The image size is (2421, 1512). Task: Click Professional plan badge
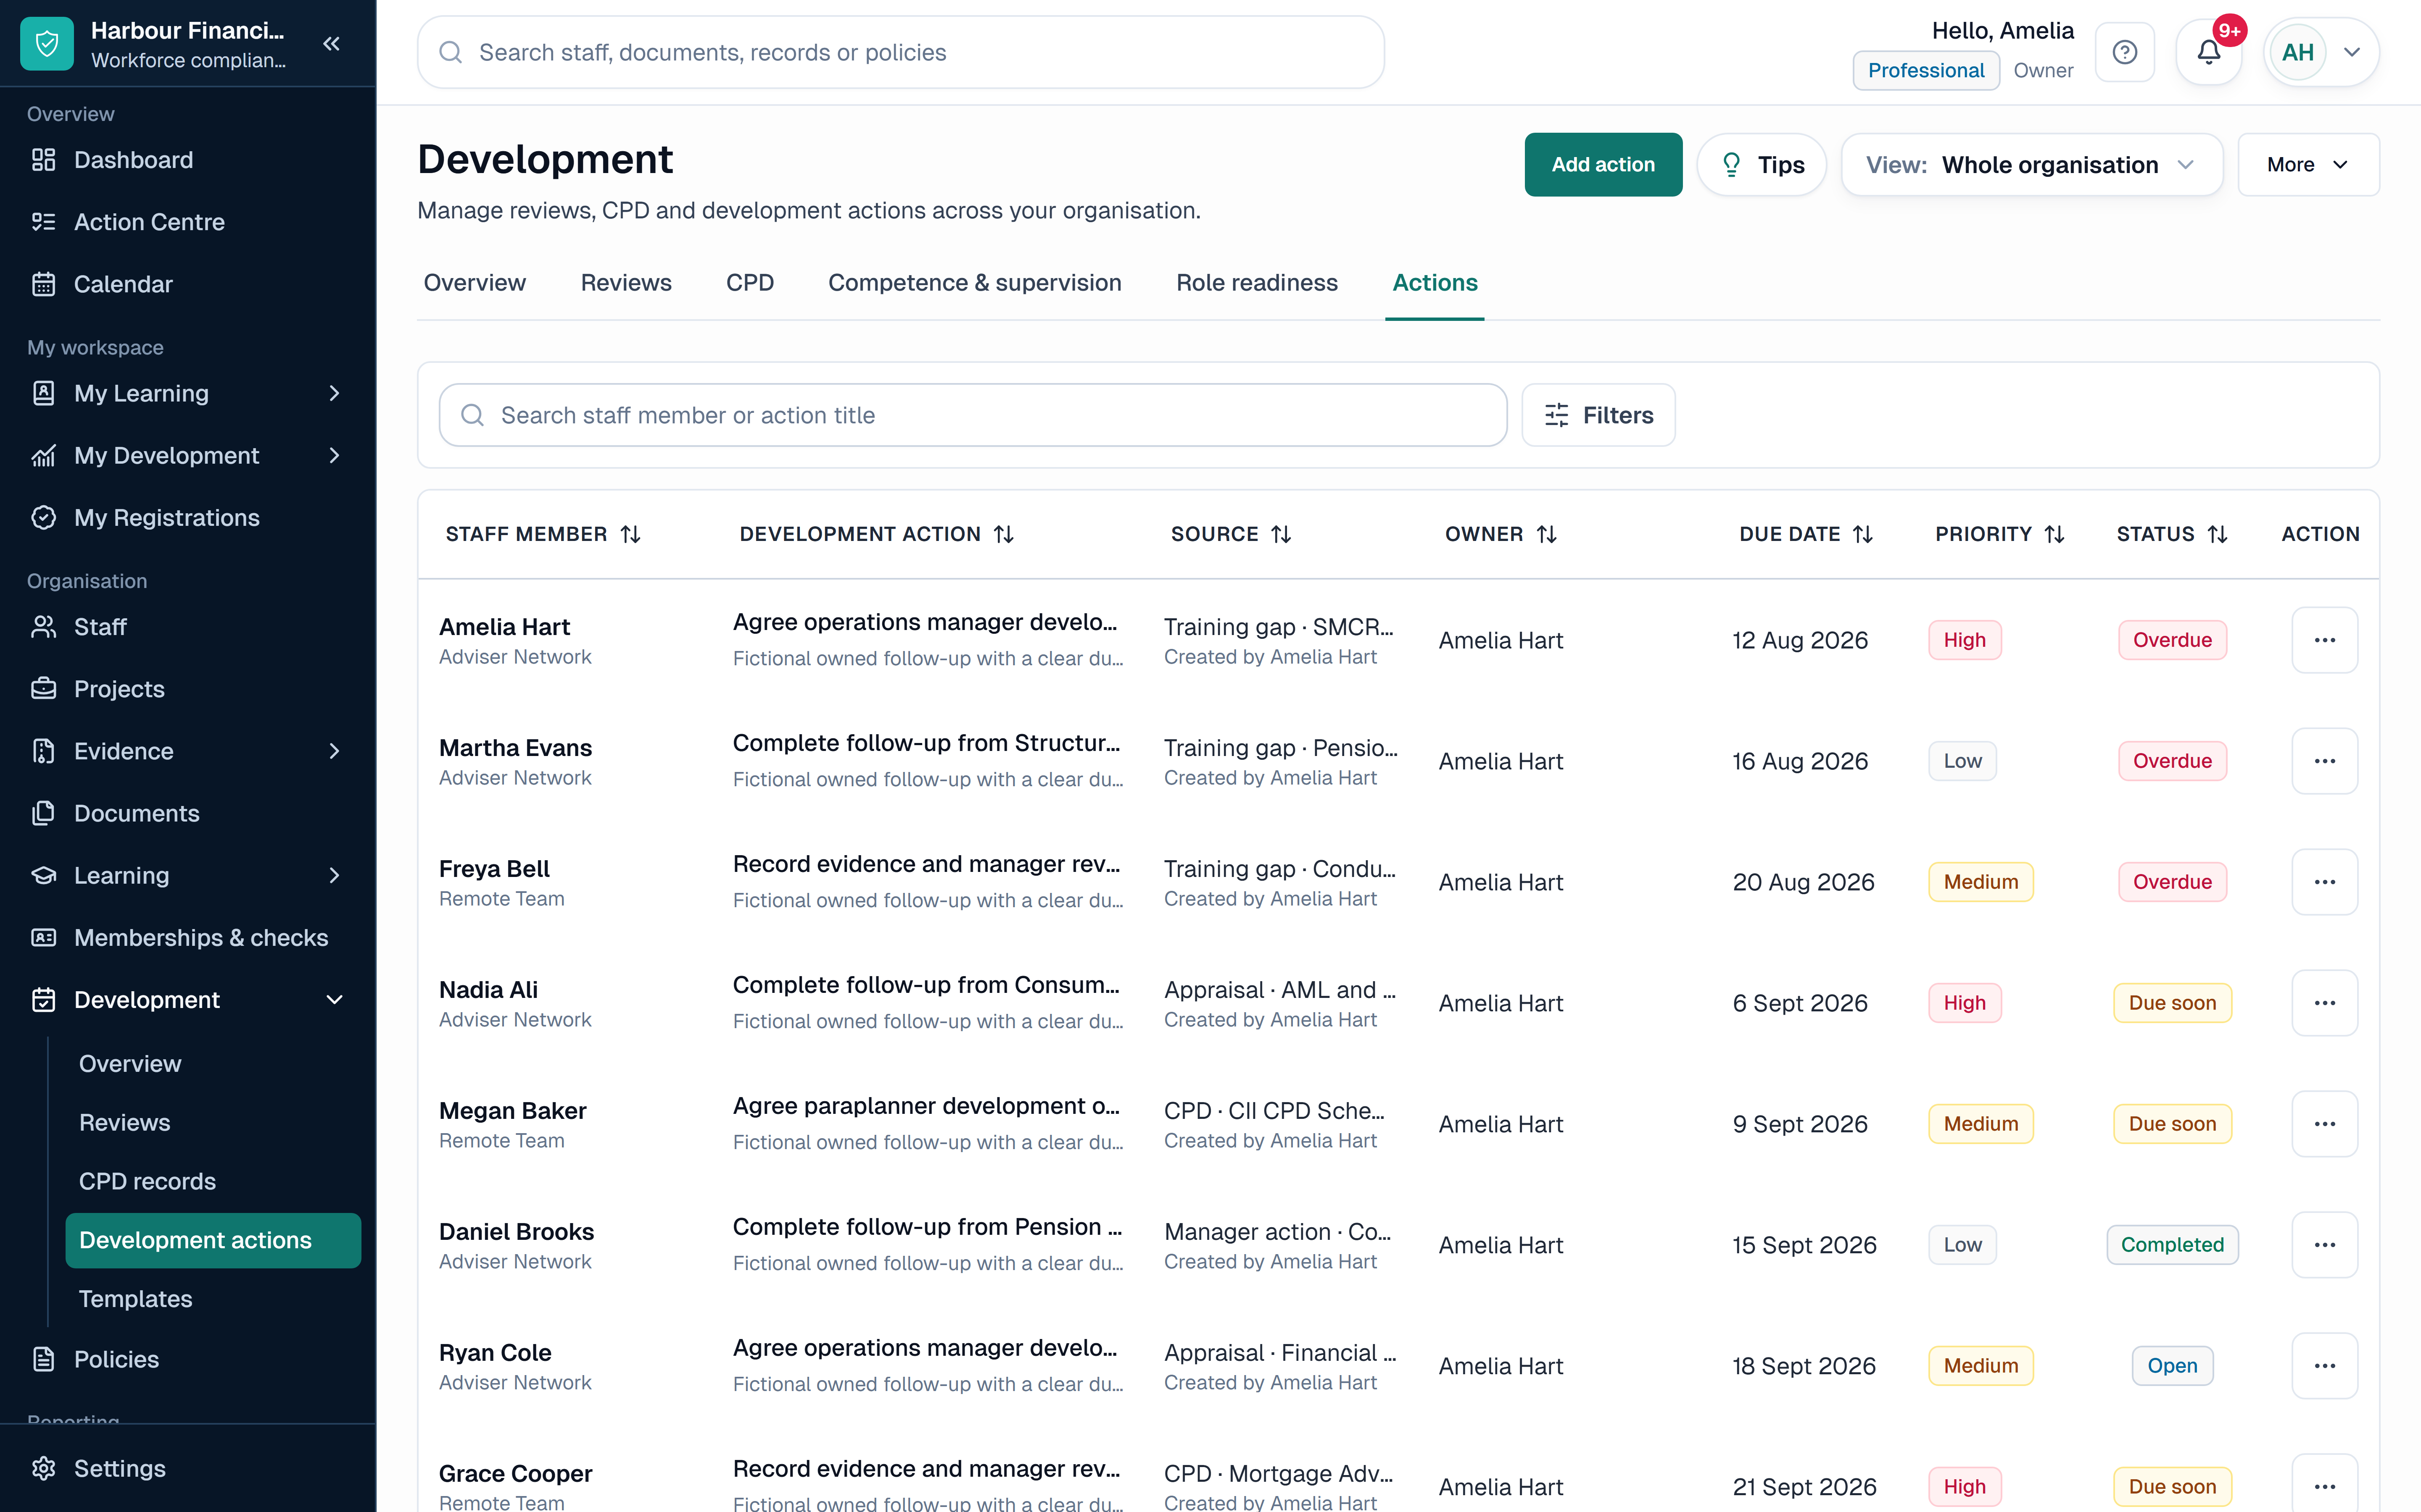click(1926, 71)
